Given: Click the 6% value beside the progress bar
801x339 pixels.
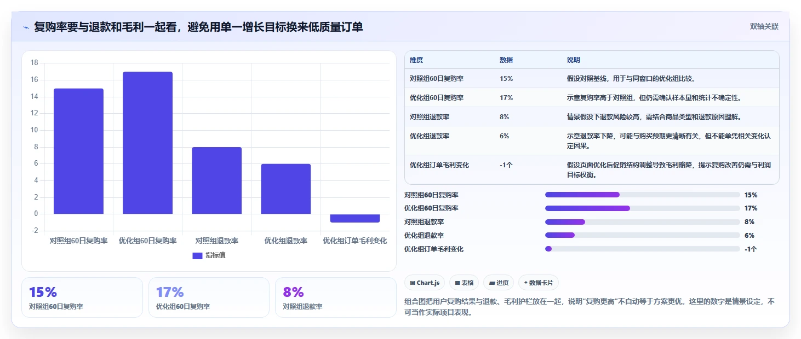Looking at the screenshot, I should pos(749,236).
